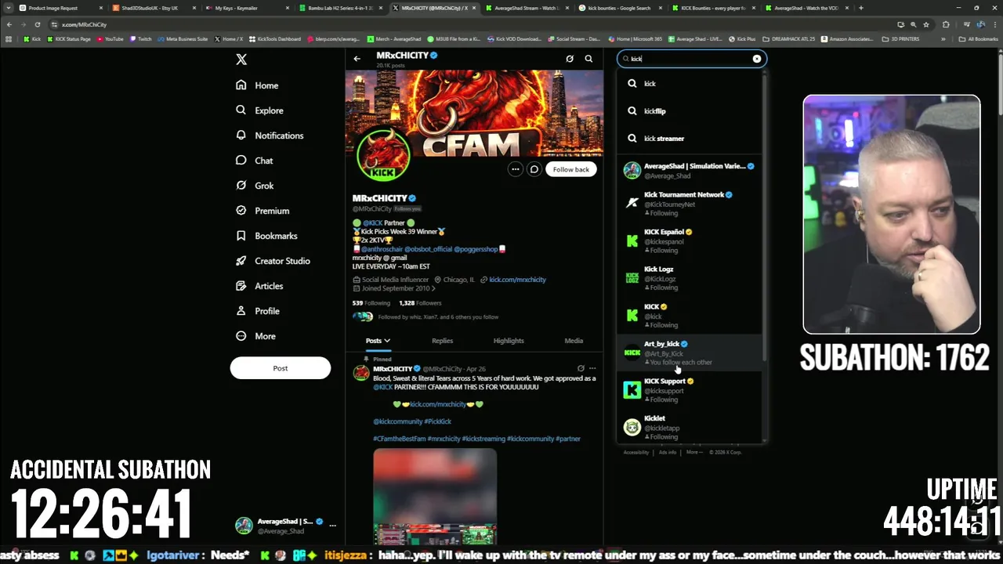Open Kick Logz account result
1003x564 pixels.
click(690, 278)
